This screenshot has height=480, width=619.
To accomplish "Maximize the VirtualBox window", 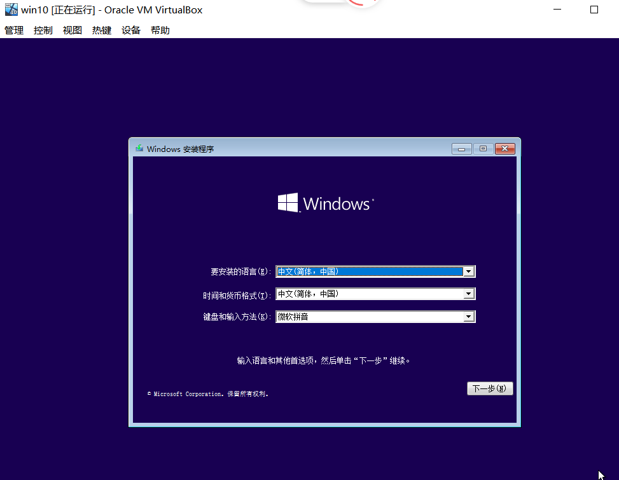I will [x=594, y=10].
